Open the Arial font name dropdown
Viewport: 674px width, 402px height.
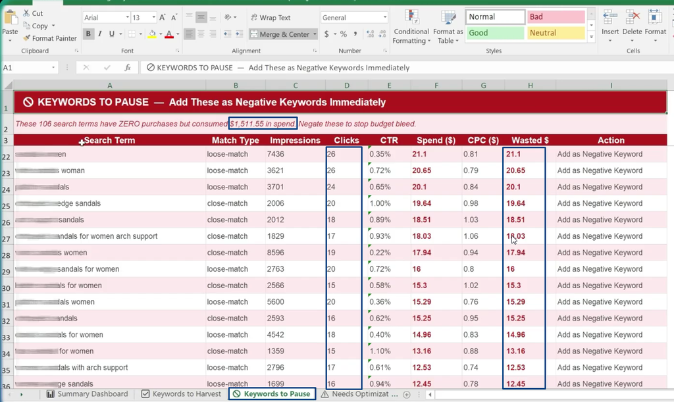(x=128, y=18)
